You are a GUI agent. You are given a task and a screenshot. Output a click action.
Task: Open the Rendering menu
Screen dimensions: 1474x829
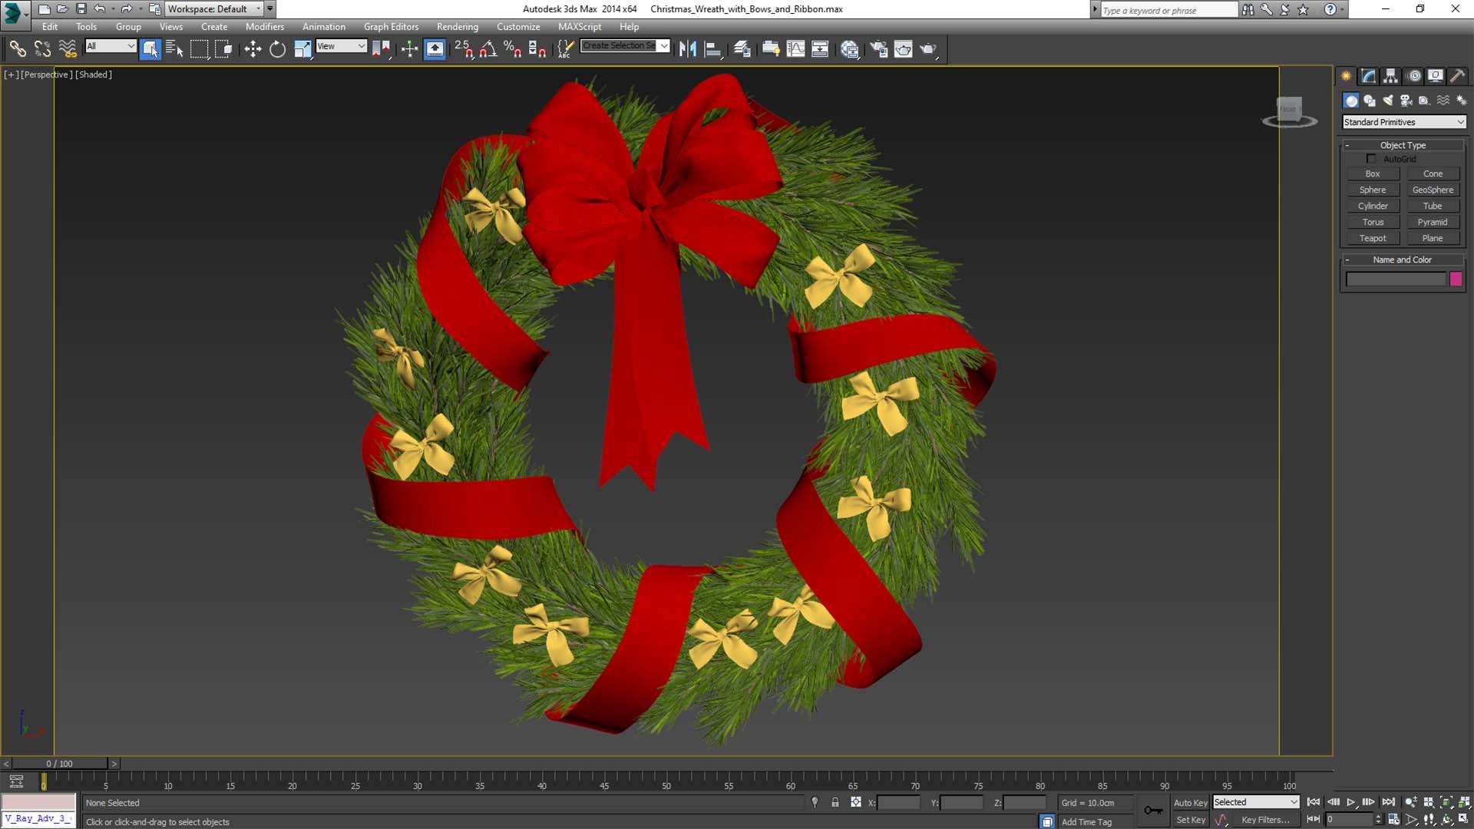[x=458, y=27]
